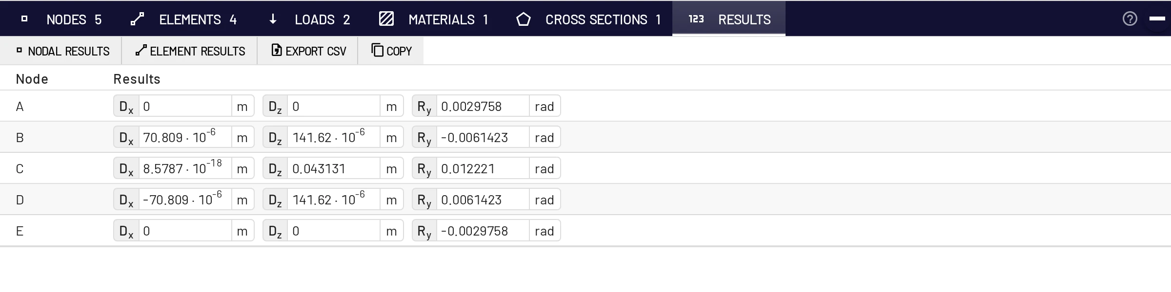The height and width of the screenshot is (292, 1171).
Task: Select row label D
Action: tap(20, 200)
